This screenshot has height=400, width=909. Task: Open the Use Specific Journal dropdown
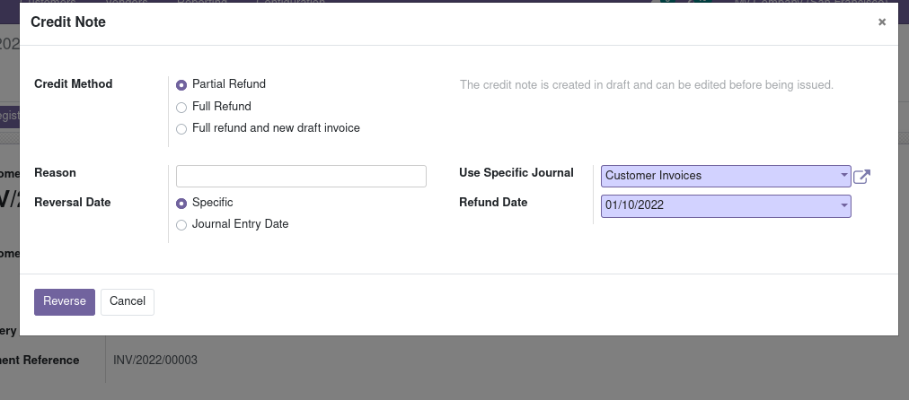tap(726, 176)
